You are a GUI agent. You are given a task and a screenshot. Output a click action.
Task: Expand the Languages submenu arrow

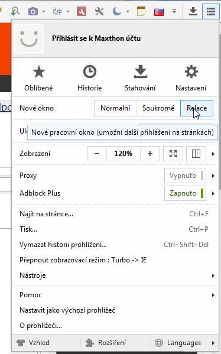click(213, 343)
